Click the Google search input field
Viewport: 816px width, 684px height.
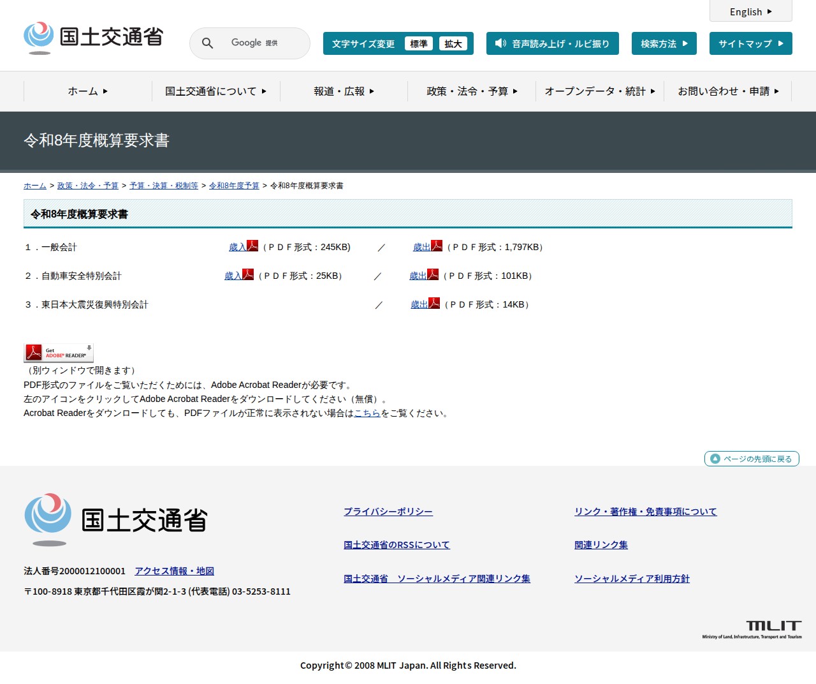click(261, 43)
